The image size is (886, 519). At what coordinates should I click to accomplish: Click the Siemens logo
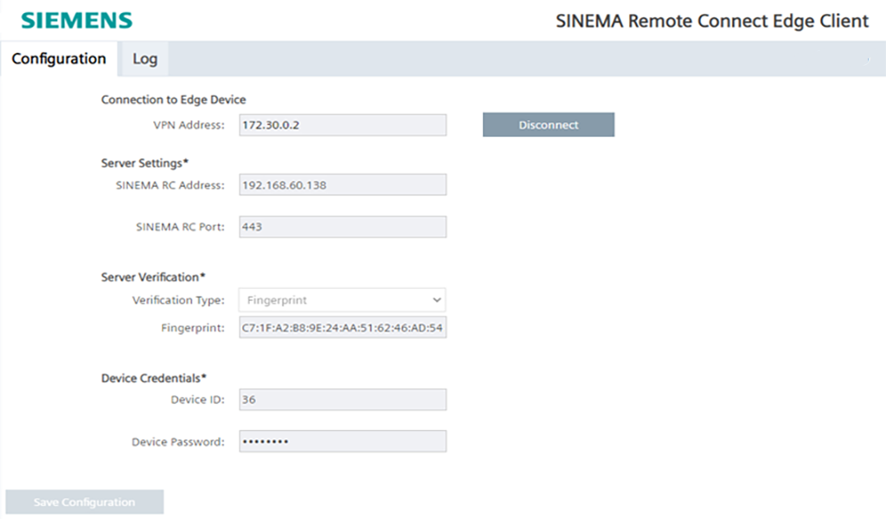tap(77, 21)
